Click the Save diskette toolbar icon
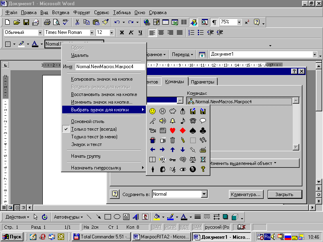 point(26,22)
